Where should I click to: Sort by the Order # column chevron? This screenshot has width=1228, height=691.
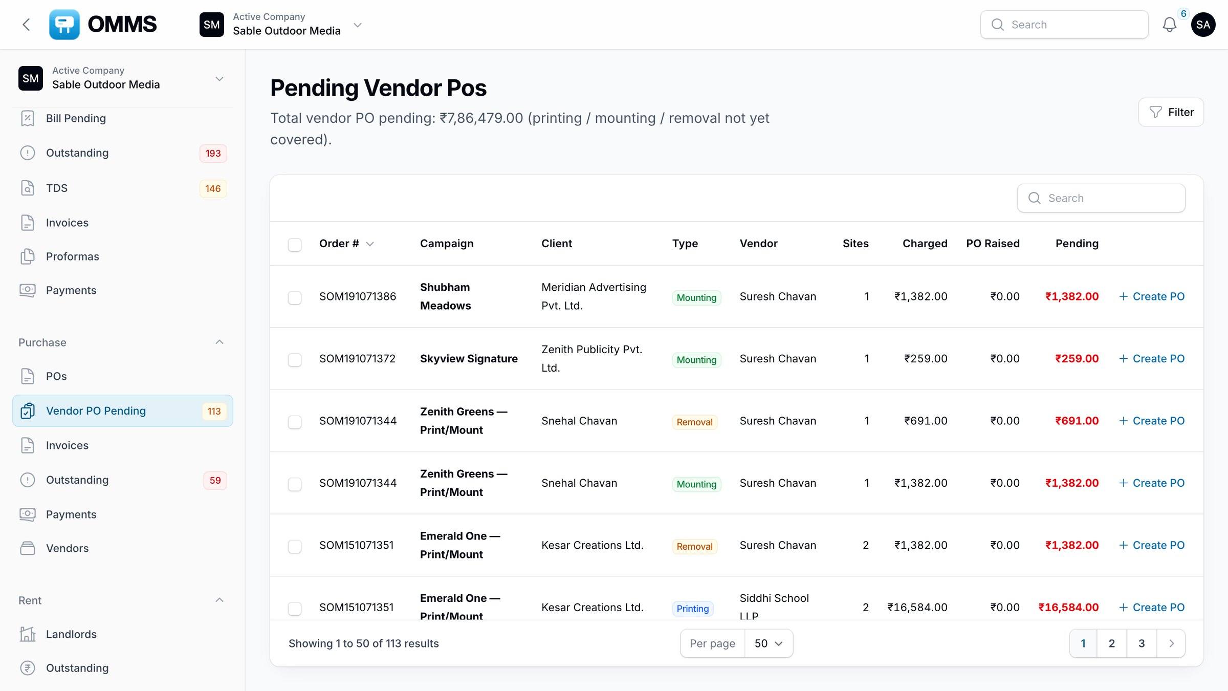click(x=370, y=244)
